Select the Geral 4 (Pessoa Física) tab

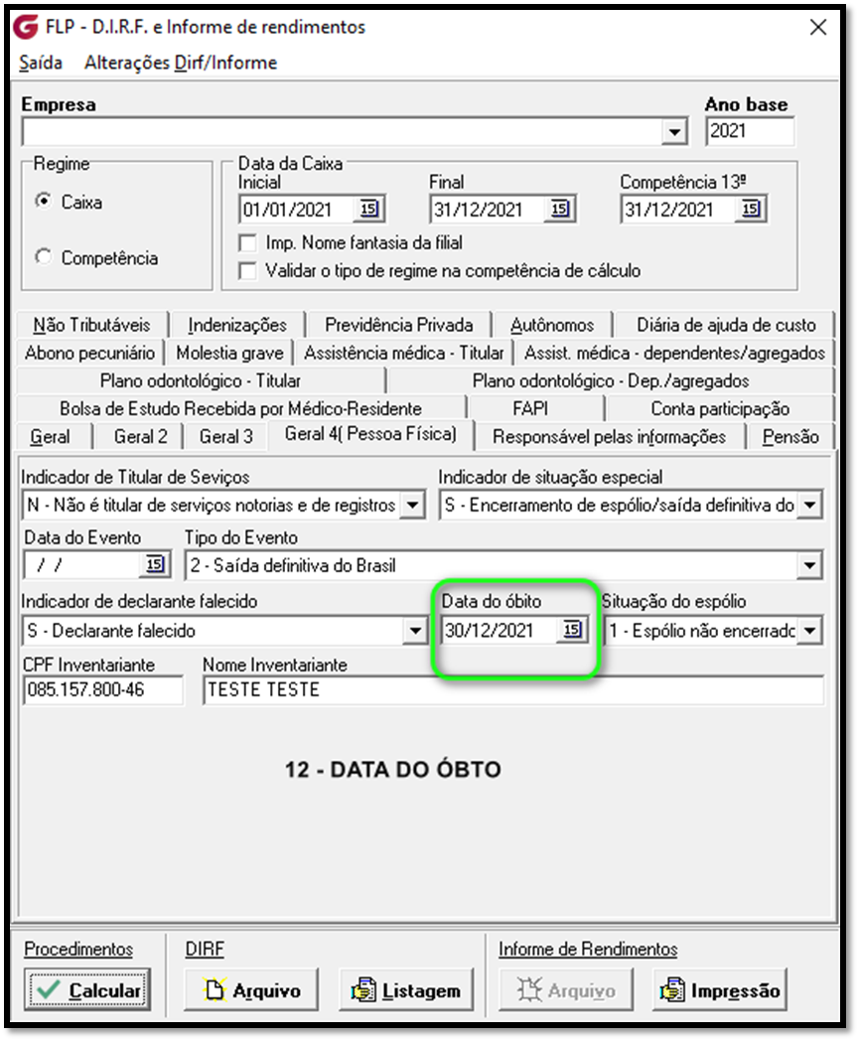click(x=370, y=434)
